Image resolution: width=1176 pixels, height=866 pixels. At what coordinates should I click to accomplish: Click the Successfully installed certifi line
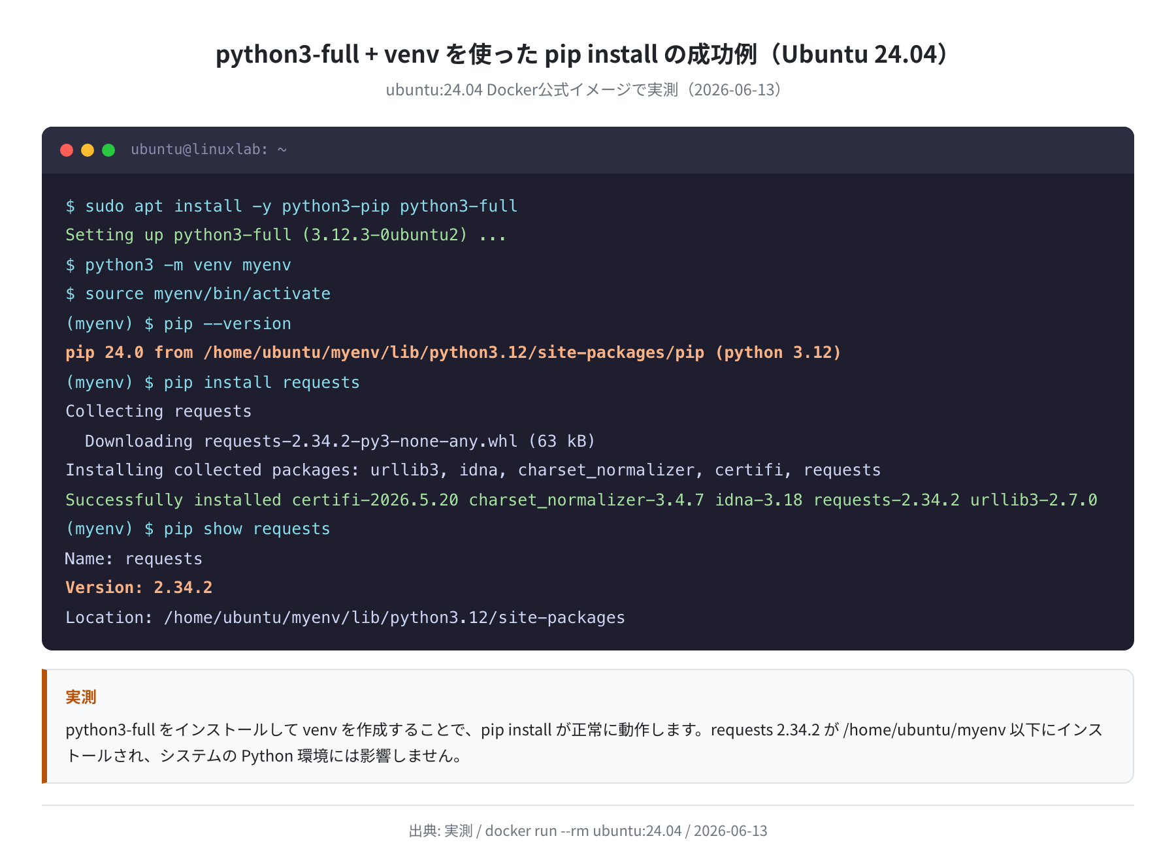point(581,500)
